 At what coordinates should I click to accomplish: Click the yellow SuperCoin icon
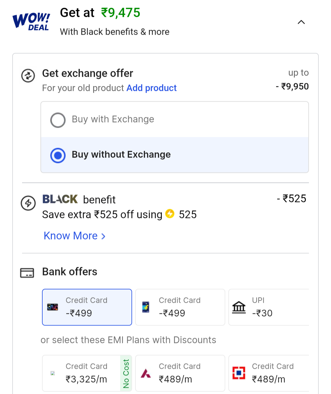[x=170, y=213]
